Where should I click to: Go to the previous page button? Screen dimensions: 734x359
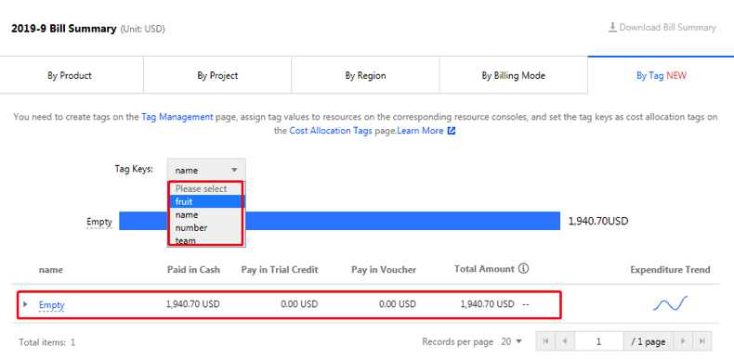564,341
